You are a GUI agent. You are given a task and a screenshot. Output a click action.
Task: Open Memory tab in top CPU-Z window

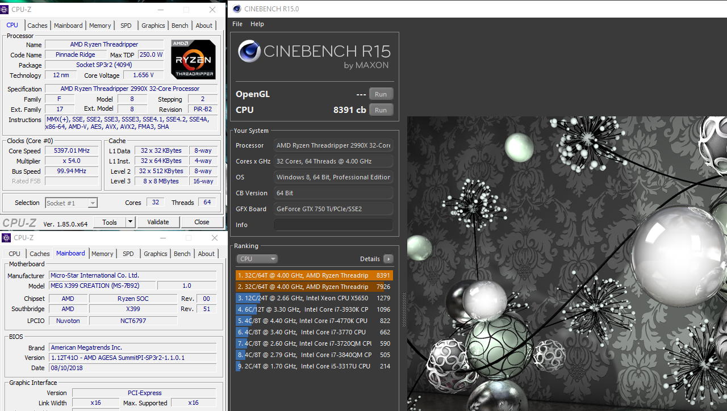(x=100, y=26)
